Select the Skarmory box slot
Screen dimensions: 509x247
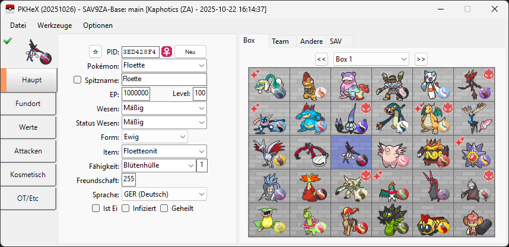269,152
